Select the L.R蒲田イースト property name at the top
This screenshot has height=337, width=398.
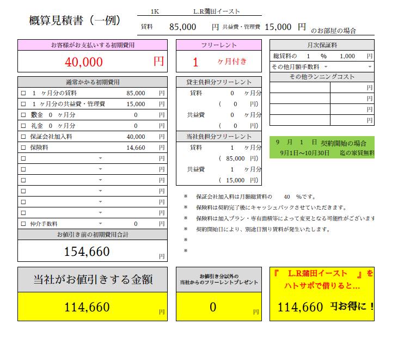(217, 11)
